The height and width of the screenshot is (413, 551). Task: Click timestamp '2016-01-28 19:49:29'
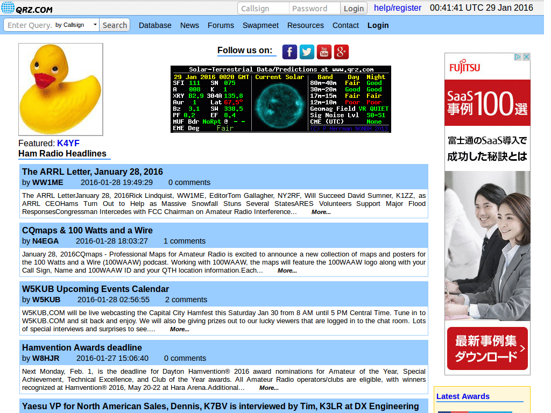pyautogui.click(x=117, y=183)
